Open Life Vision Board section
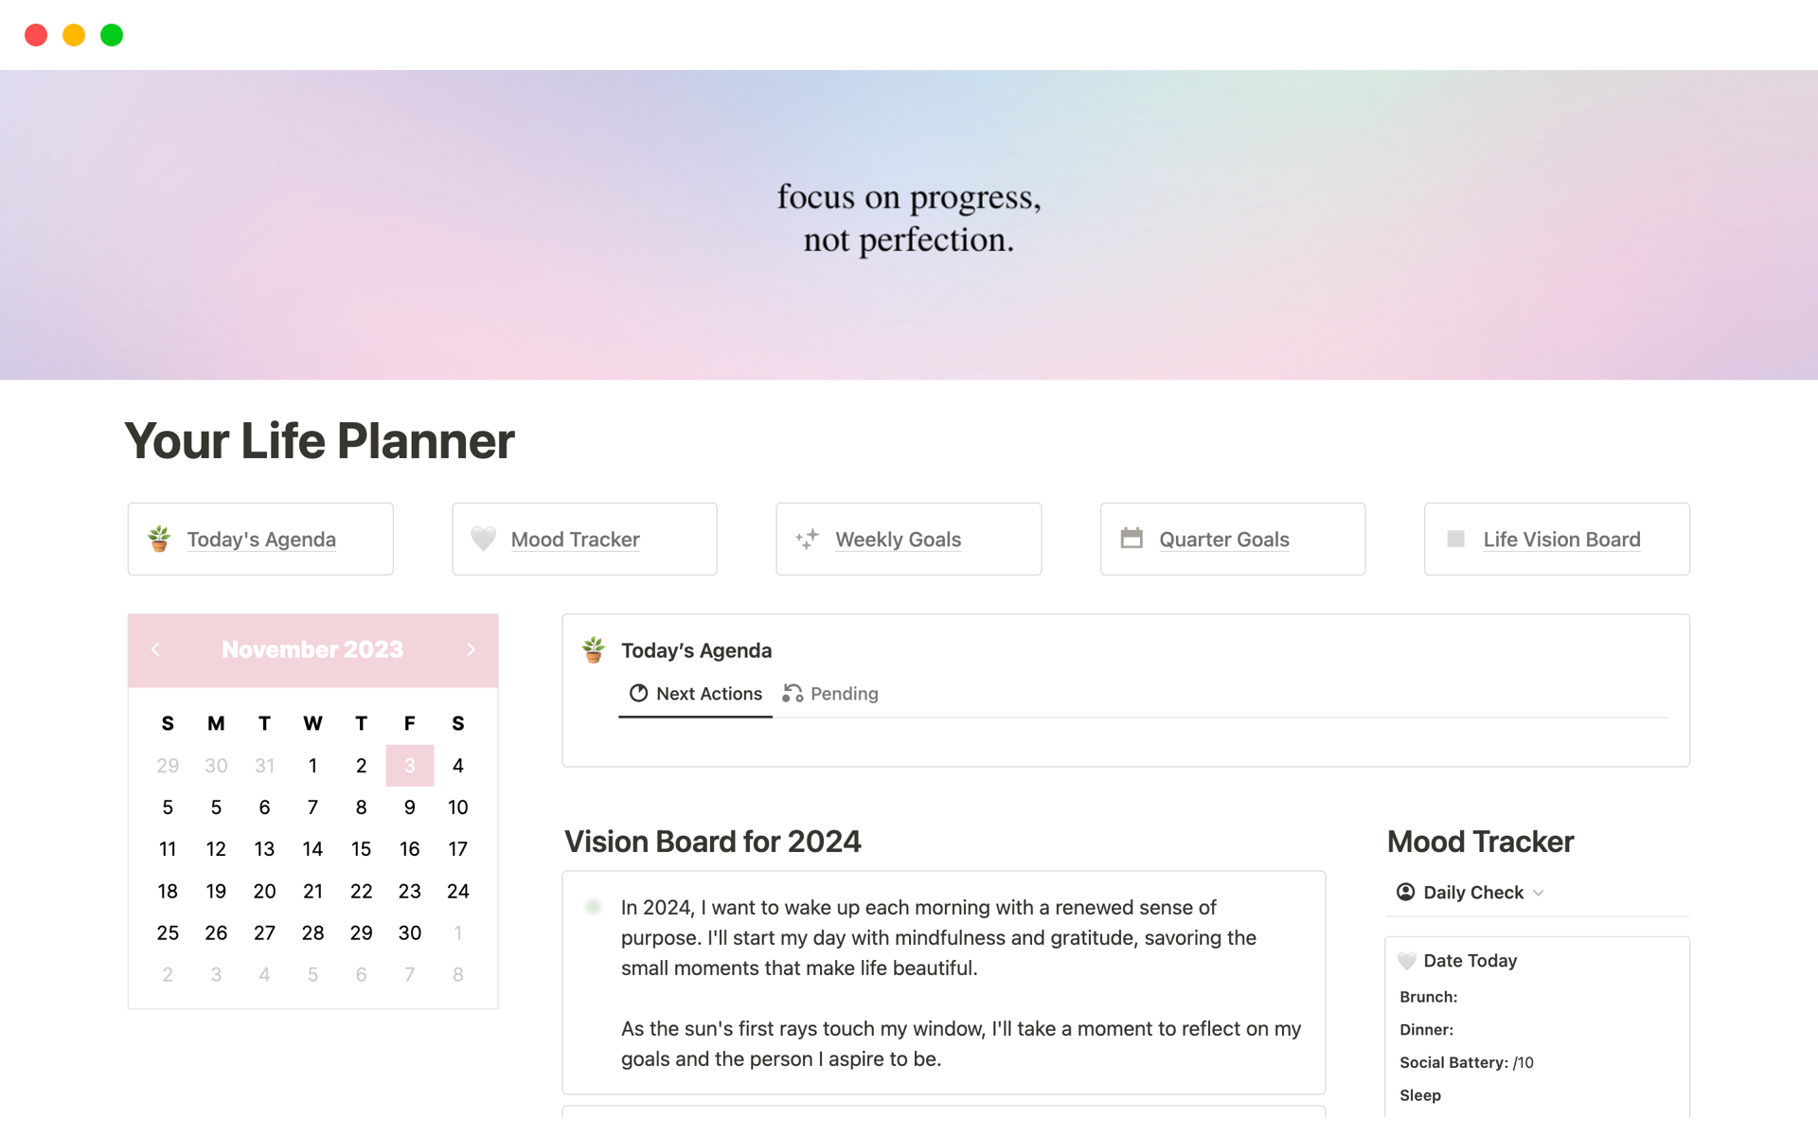Image resolution: width=1818 pixels, height=1136 pixels. click(1560, 540)
